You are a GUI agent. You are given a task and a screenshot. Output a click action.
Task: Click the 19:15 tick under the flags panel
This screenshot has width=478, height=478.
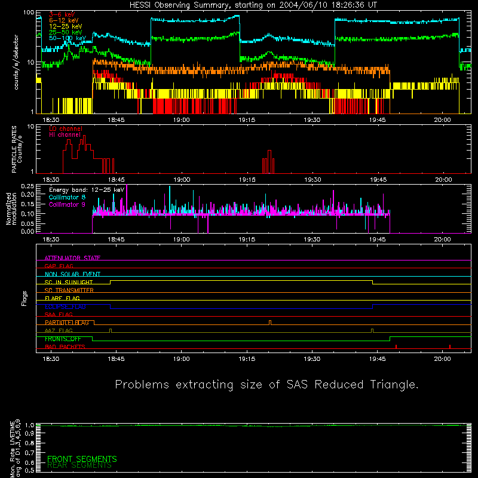click(247, 359)
